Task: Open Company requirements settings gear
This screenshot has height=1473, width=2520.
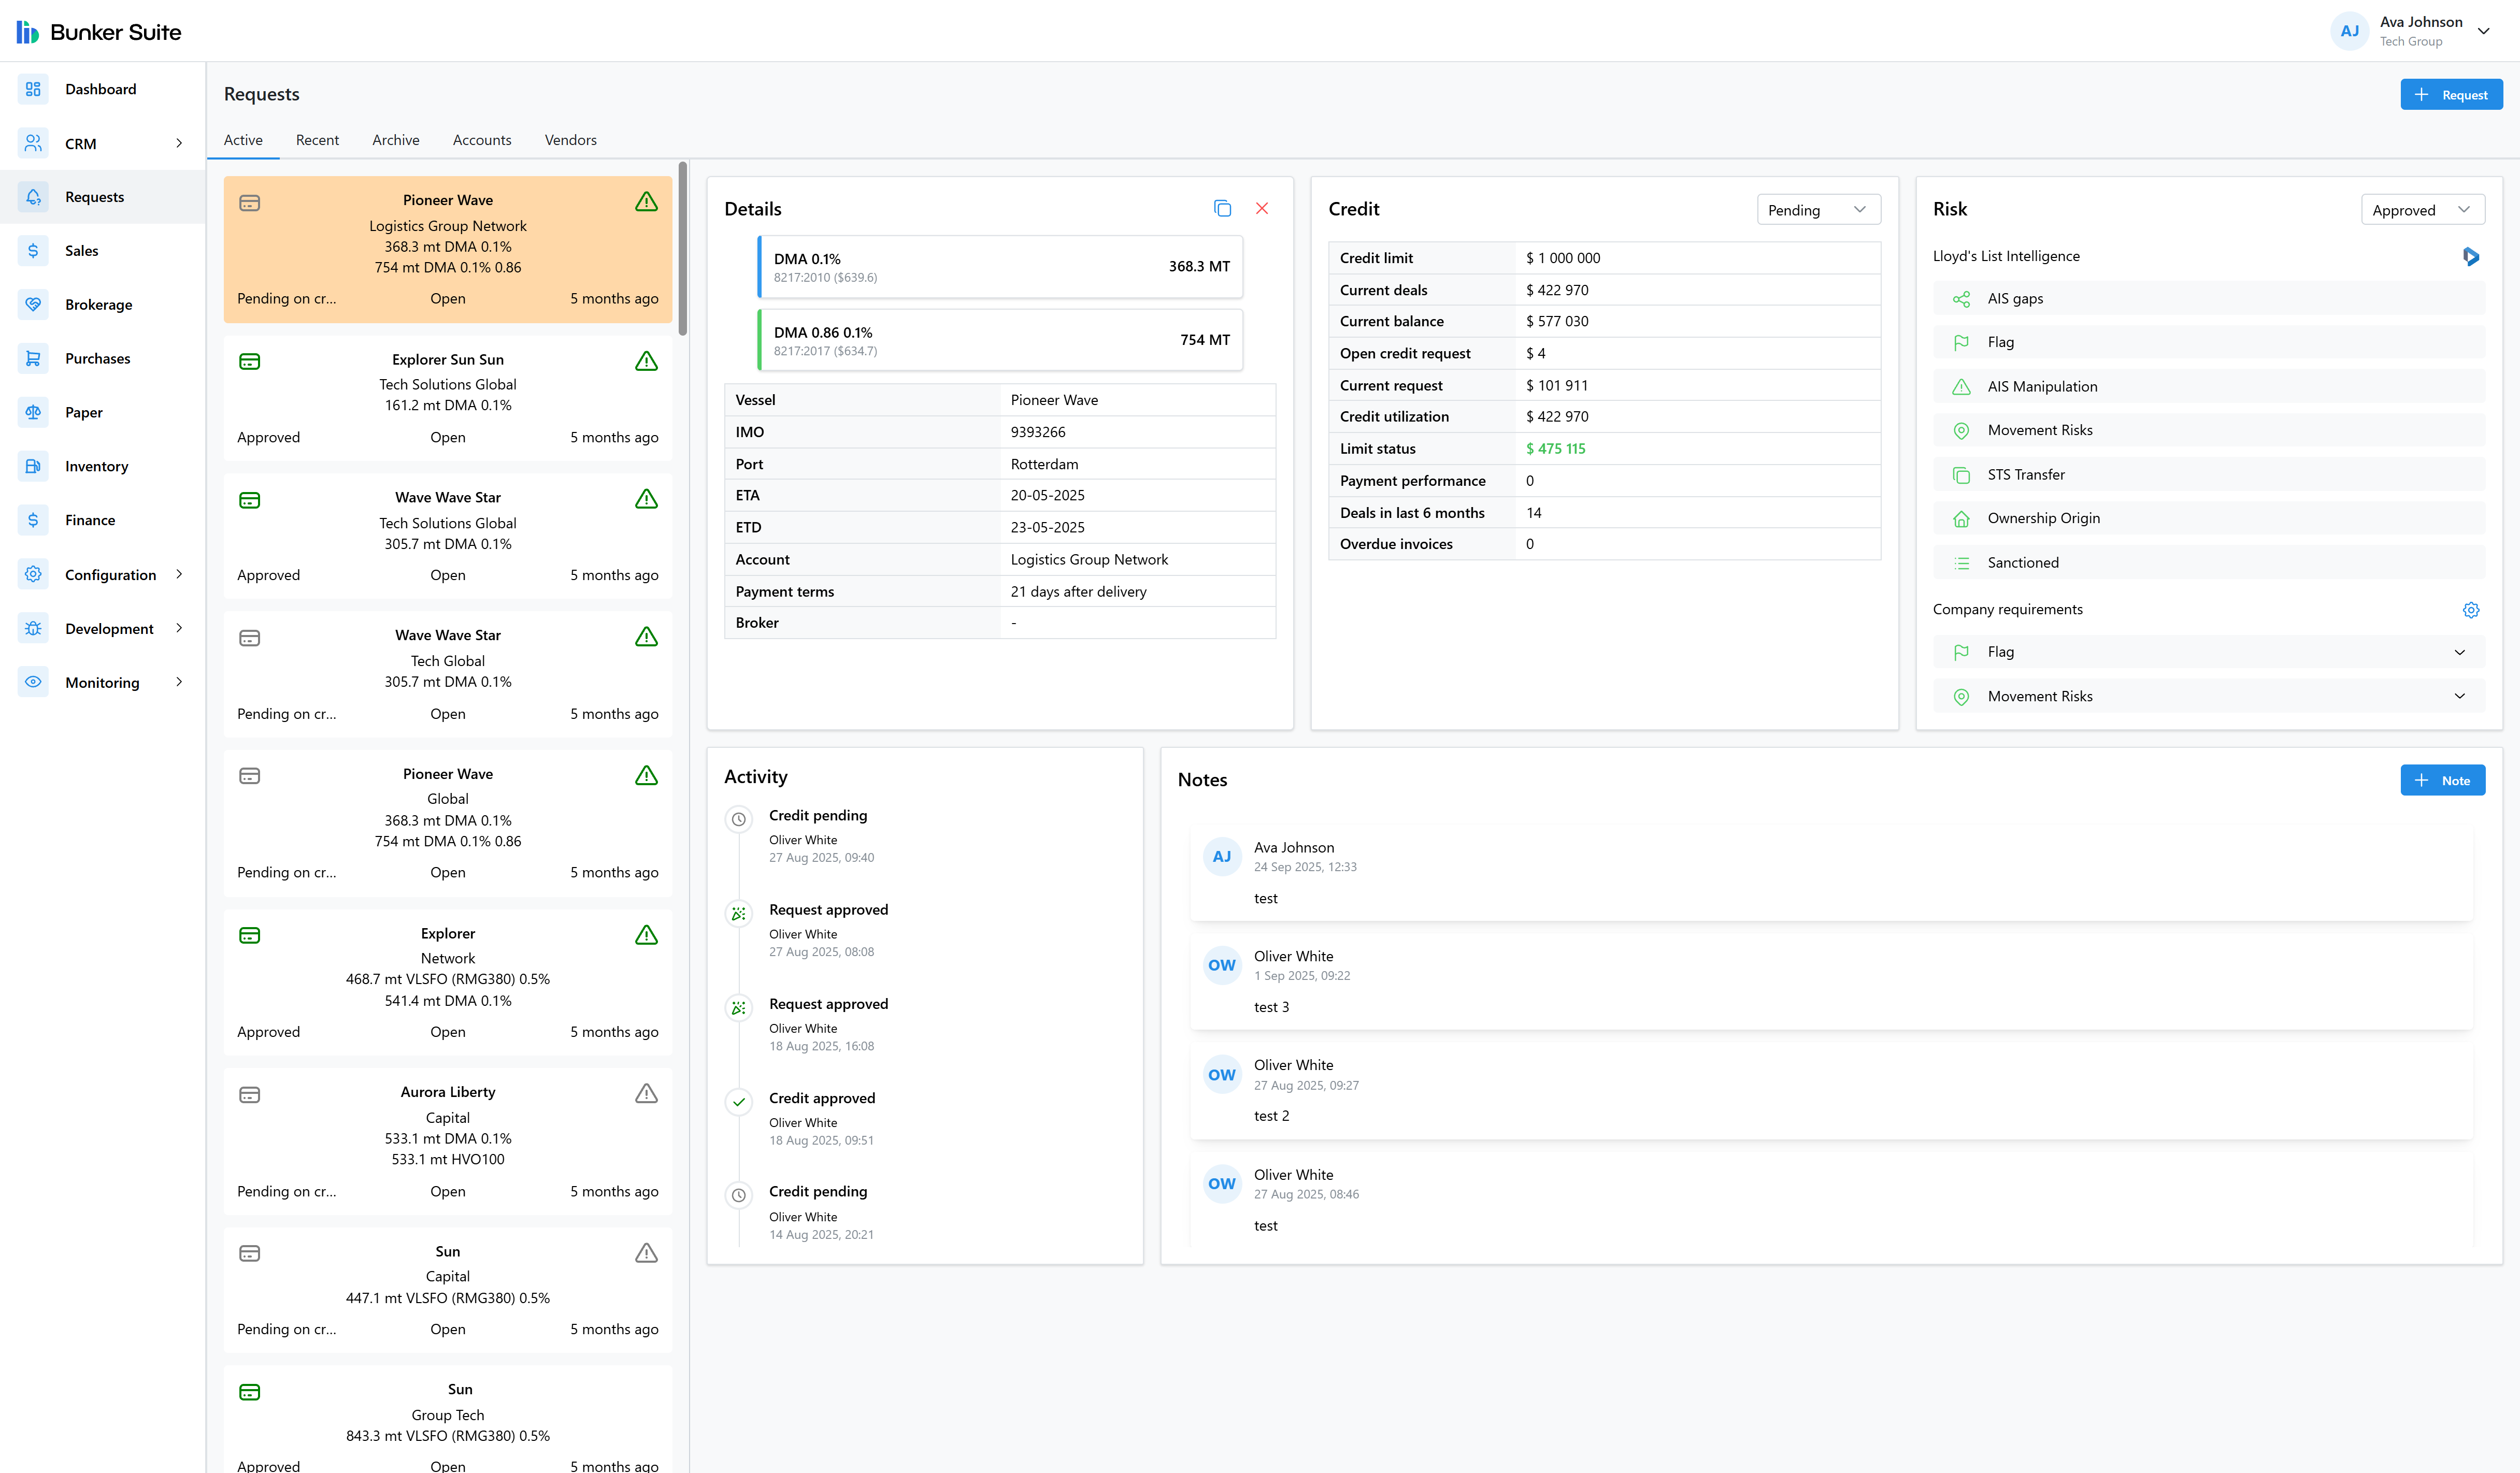Action: pyautogui.click(x=2471, y=609)
